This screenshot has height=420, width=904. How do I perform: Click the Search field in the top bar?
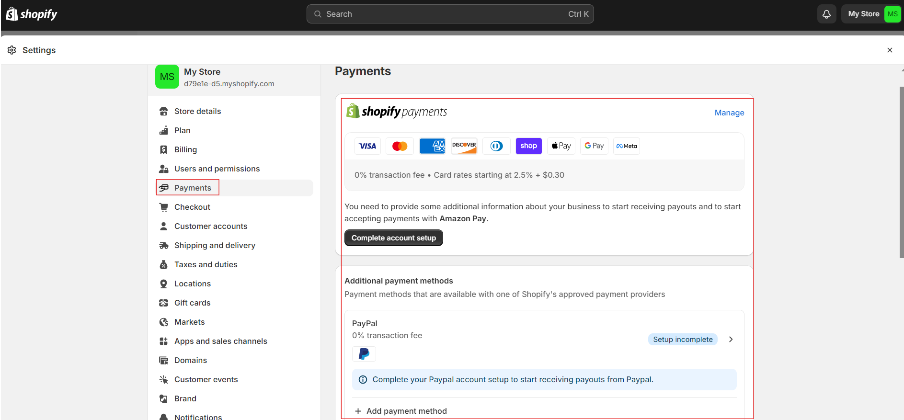coord(450,14)
